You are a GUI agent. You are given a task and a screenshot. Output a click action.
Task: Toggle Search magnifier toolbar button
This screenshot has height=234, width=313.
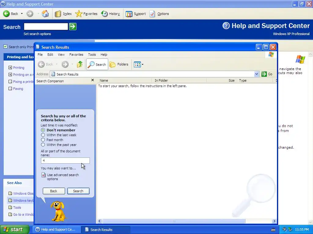coord(97,64)
